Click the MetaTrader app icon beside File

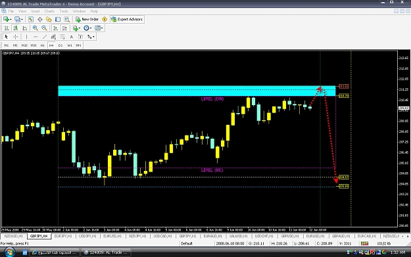[4, 11]
